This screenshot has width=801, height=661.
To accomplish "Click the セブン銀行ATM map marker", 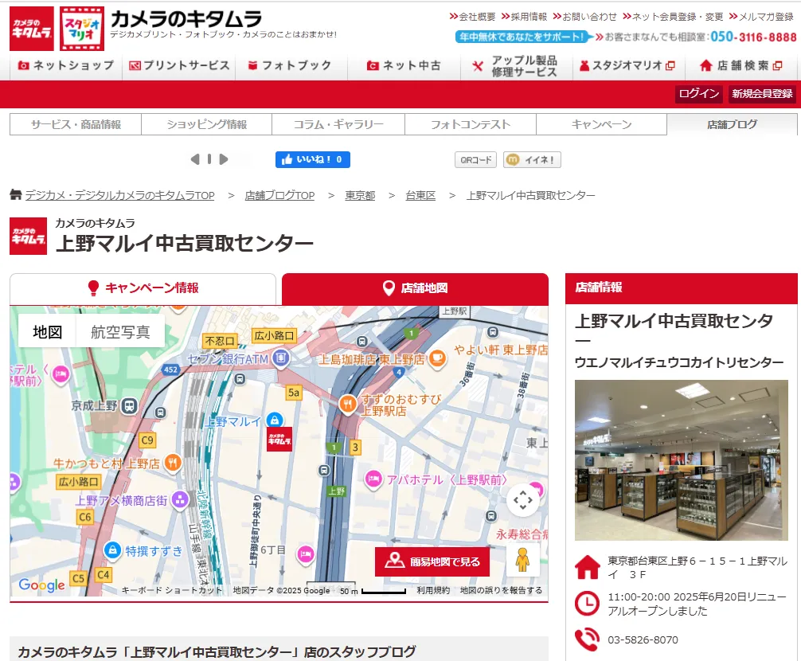I will (x=280, y=358).
